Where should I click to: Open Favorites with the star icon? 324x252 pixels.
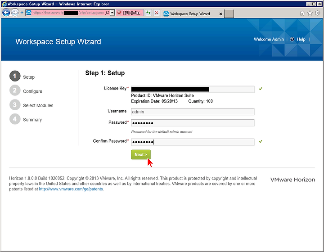(x=310, y=13)
